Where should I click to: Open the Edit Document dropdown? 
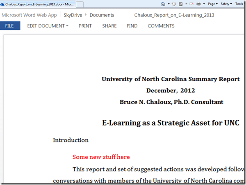click(x=48, y=26)
